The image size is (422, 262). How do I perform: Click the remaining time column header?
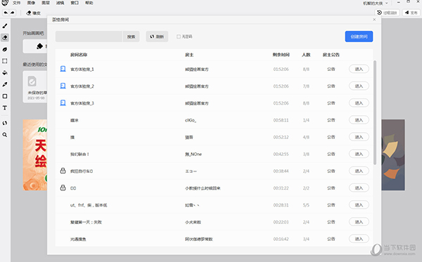(281, 55)
